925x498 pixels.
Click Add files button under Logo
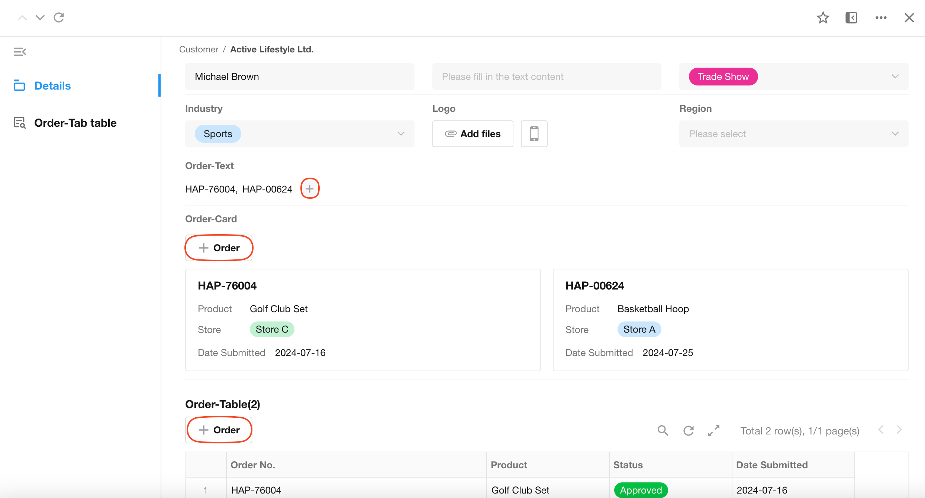point(473,134)
